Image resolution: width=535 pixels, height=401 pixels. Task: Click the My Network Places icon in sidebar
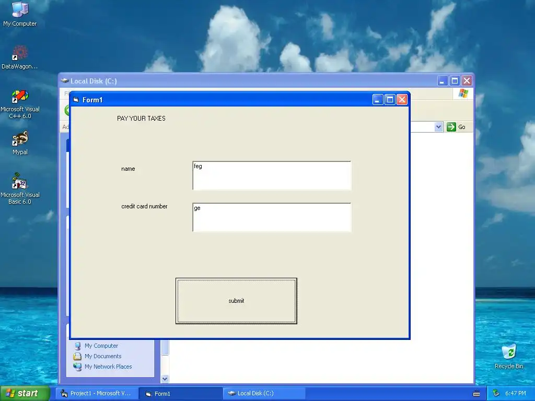77,367
